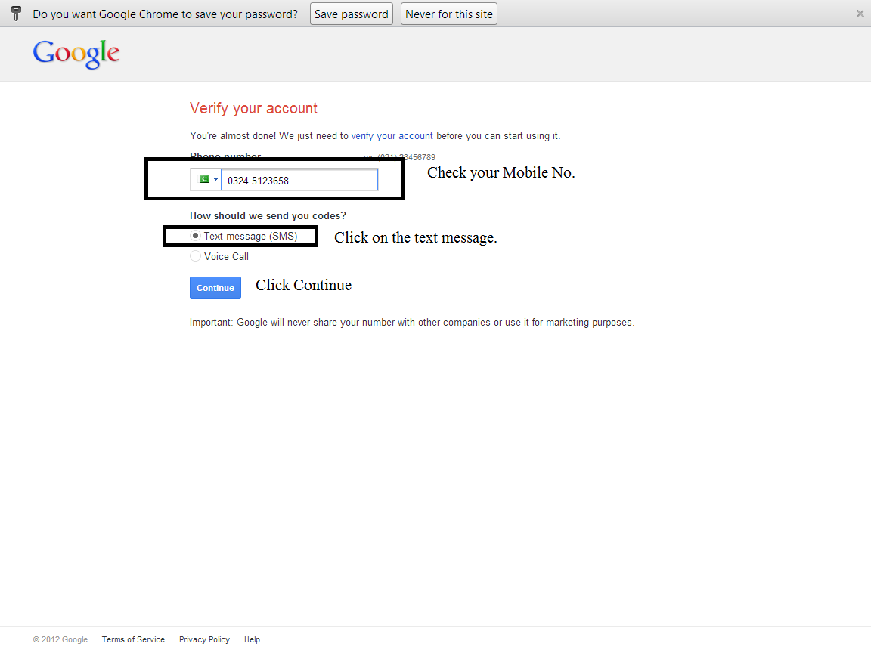Open Privacy Policy link
Image resolution: width=871 pixels, height=653 pixels.
point(204,639)
